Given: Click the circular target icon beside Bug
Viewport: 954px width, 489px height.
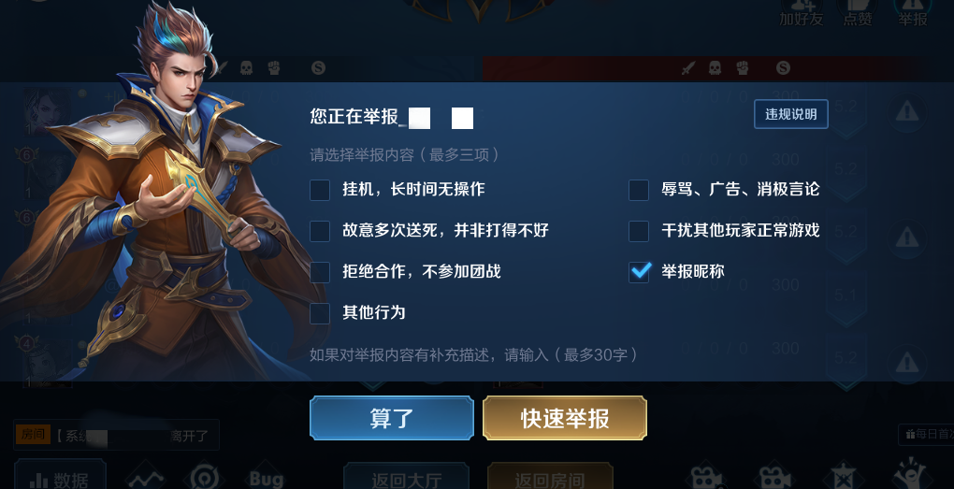Looking at the screenshot, I should pos(205,479).
